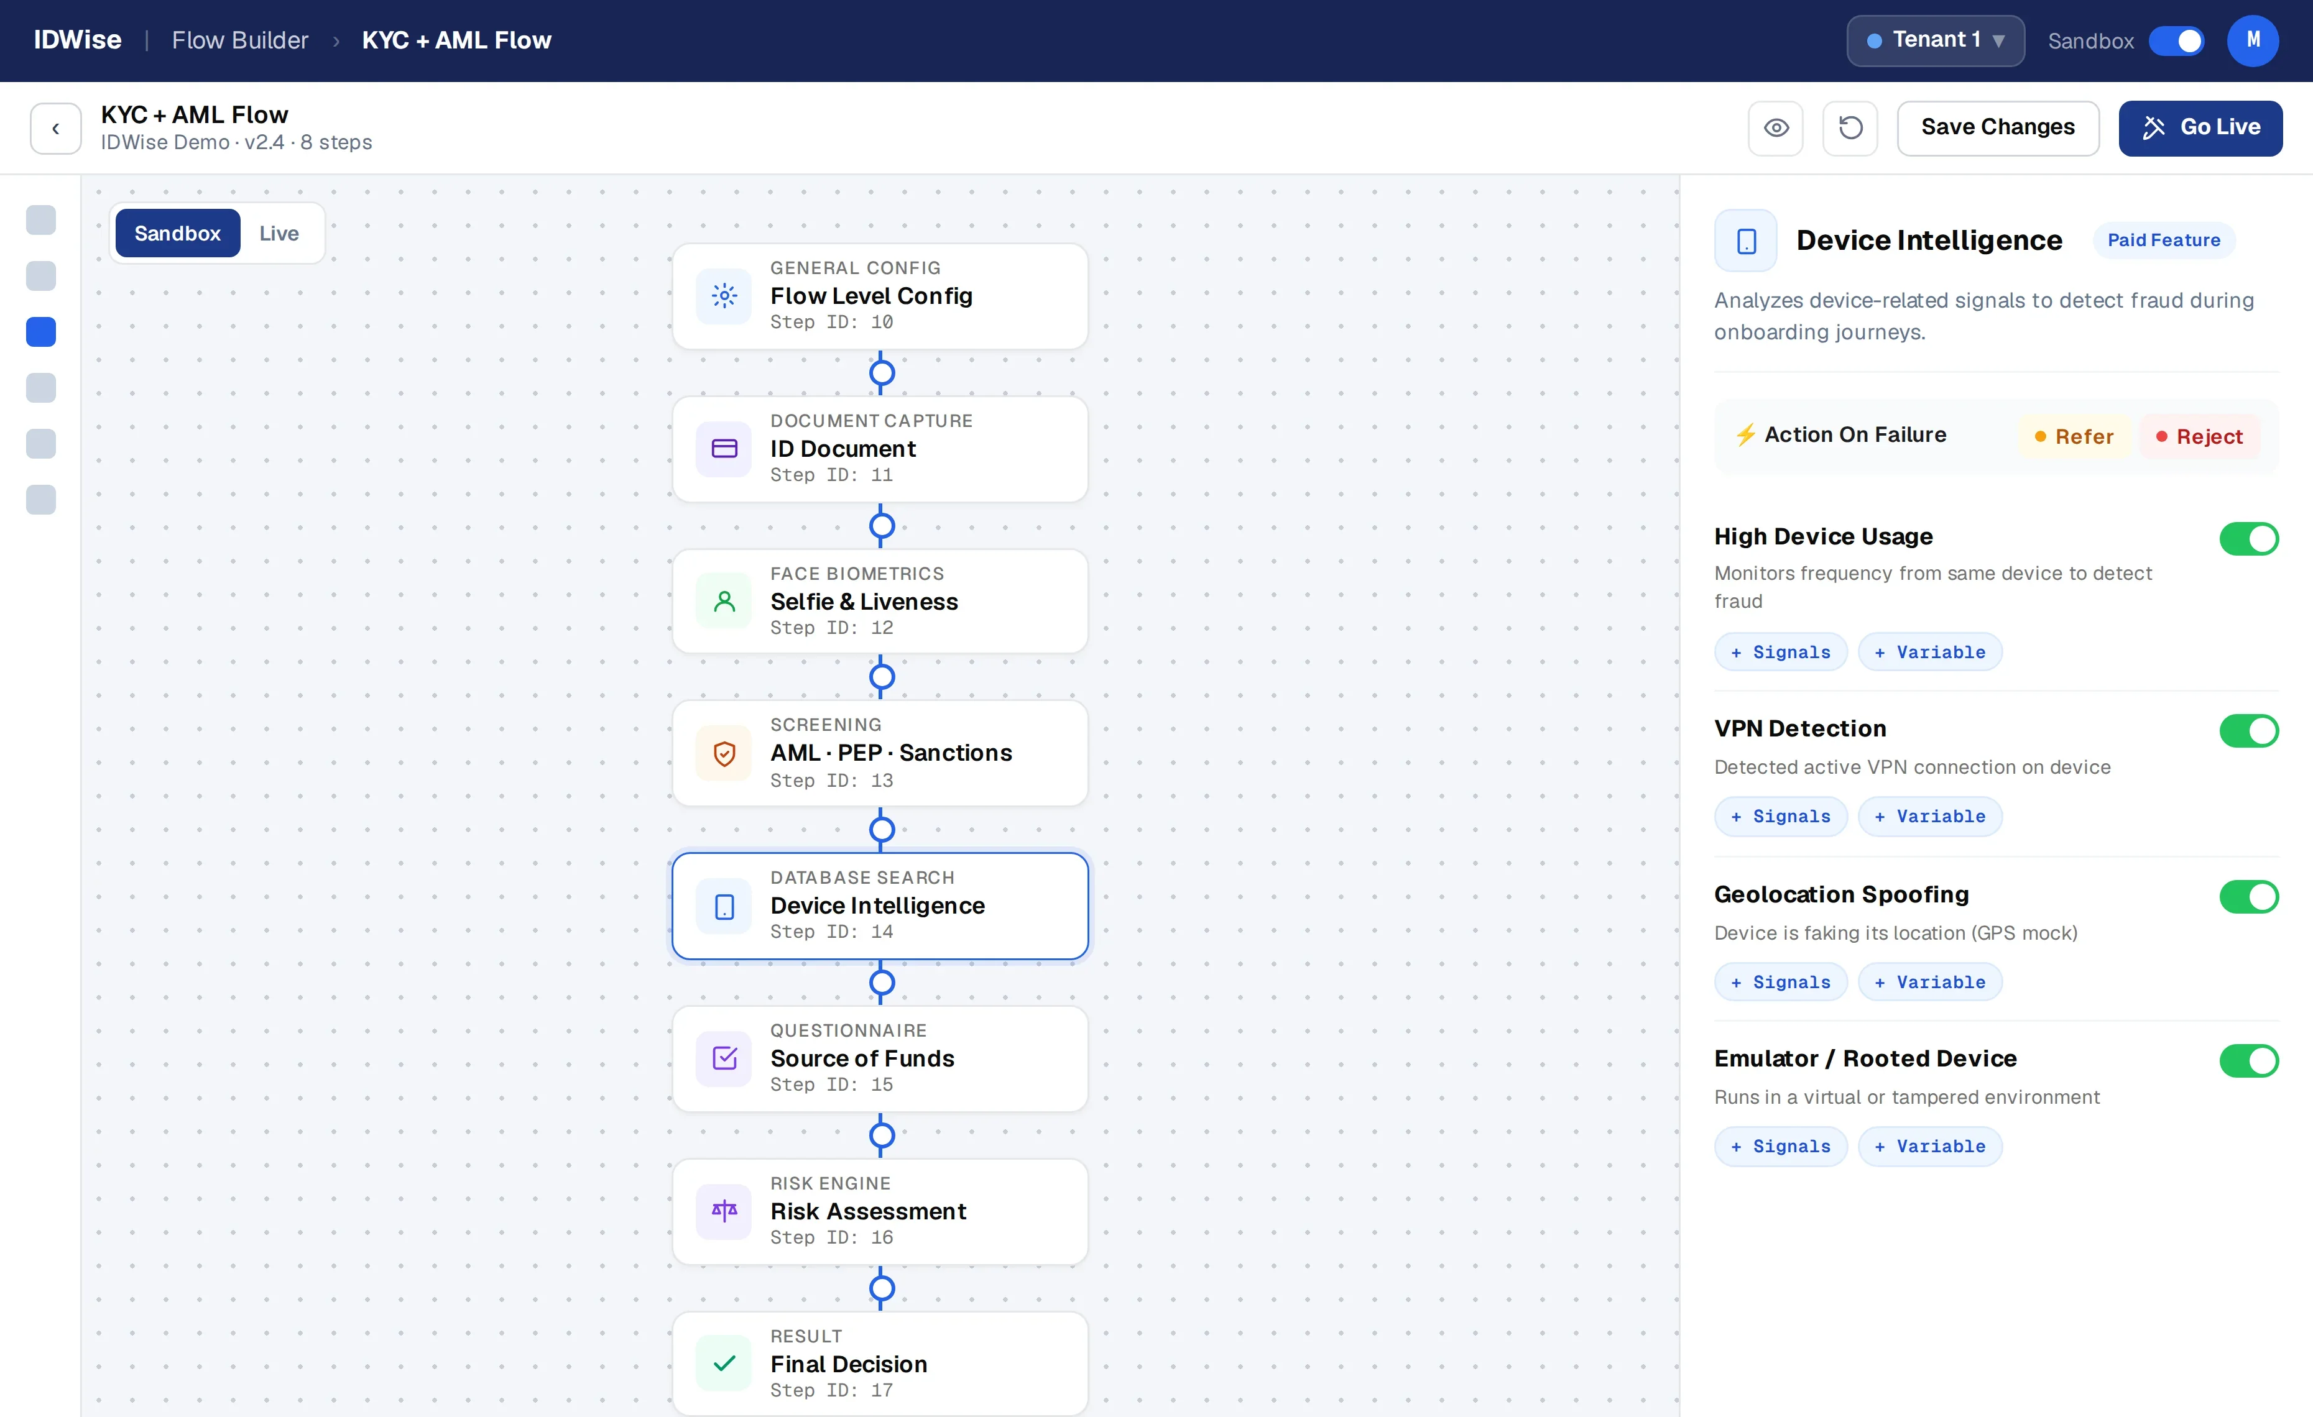2313x1417 pixels.
Task: Click the lightning bolt Action On Failure icon
Action: 1744,434
